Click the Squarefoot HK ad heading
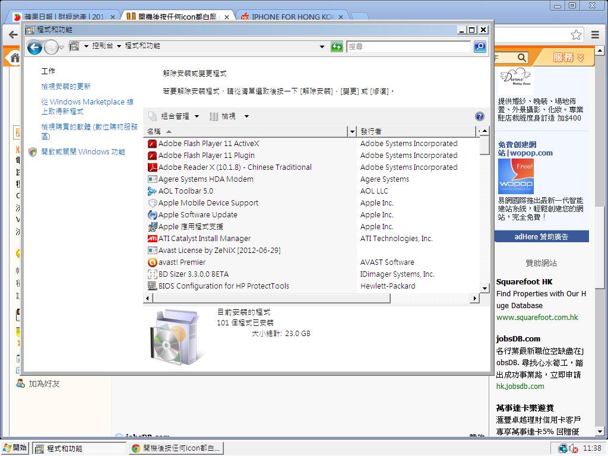Image resolution: width=608 pixels, height=456 pixels. [x=524, y=282]
